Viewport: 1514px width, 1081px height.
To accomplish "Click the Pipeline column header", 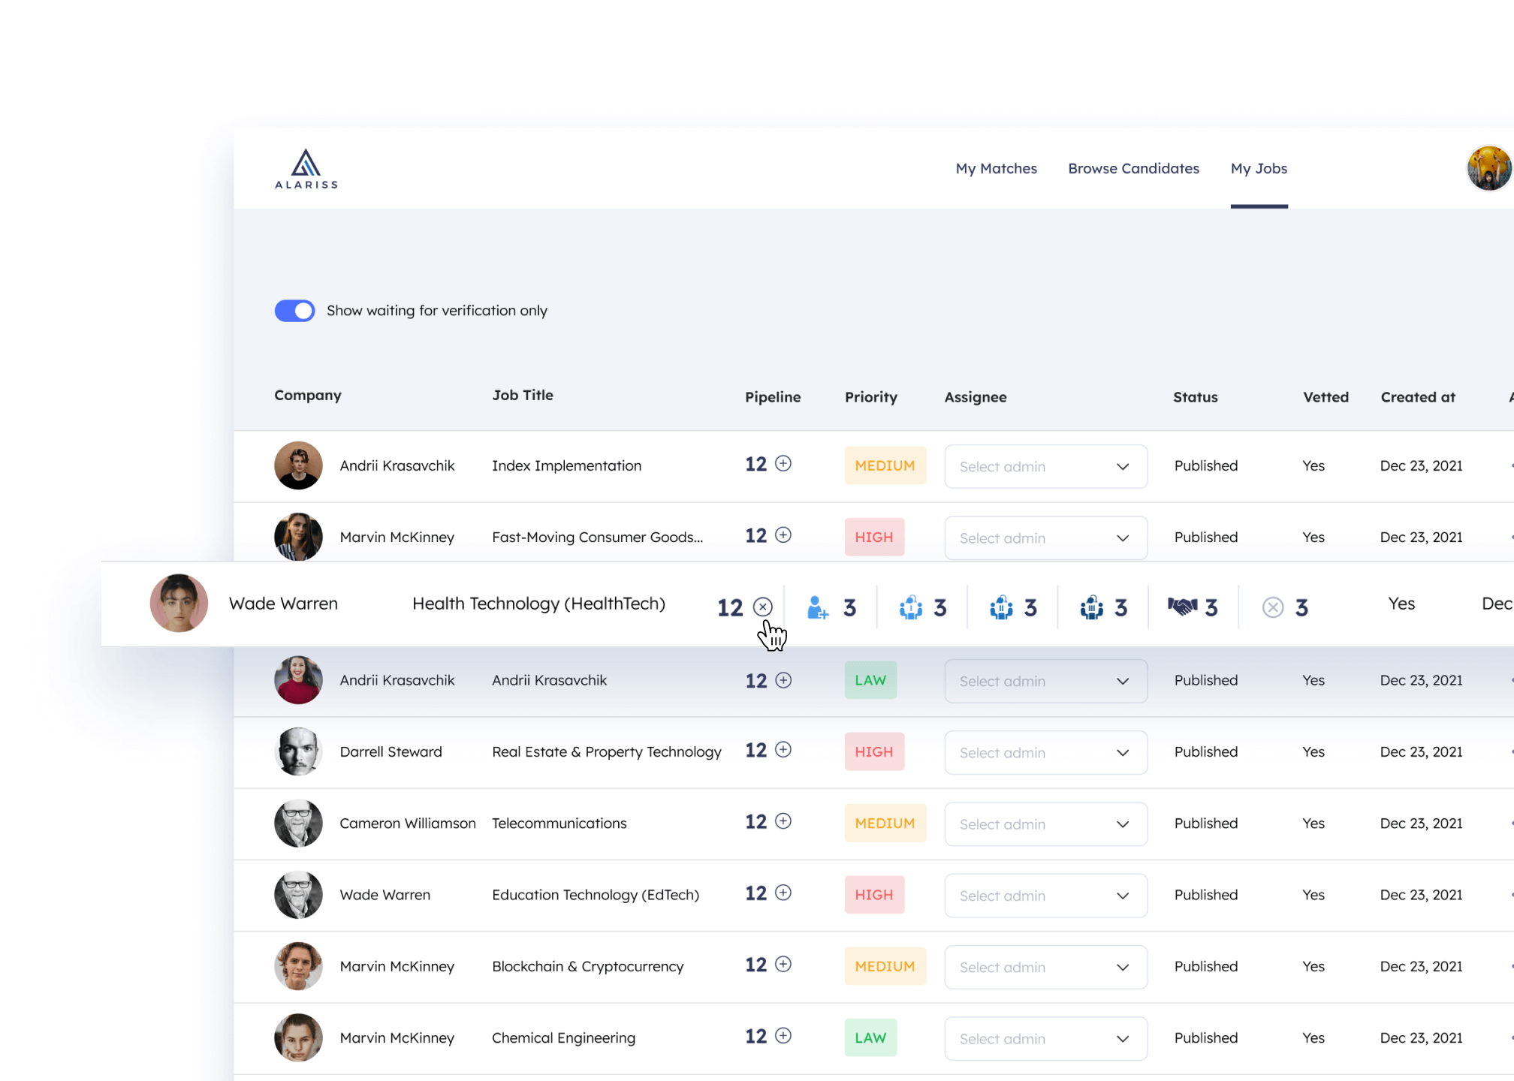I will tap(773, 397).
